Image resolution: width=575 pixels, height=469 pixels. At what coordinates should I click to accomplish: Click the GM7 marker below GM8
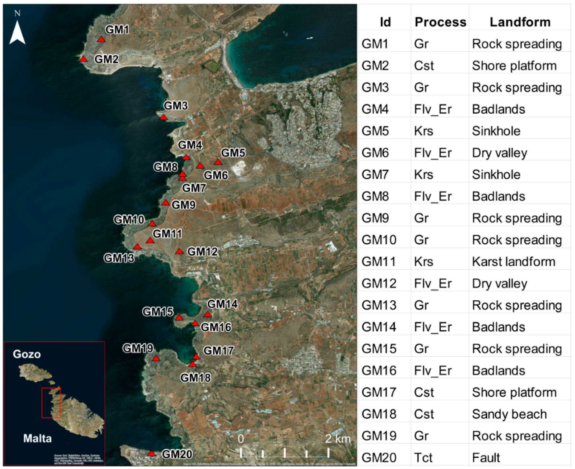pos(183,179)
